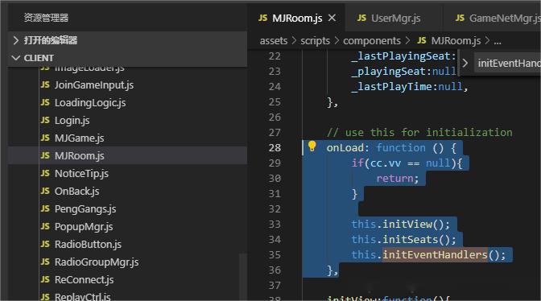Click the 资源管理器 panel title
Image resolution: width=541 pixels, height=301 pixels.
coord(46,18)
